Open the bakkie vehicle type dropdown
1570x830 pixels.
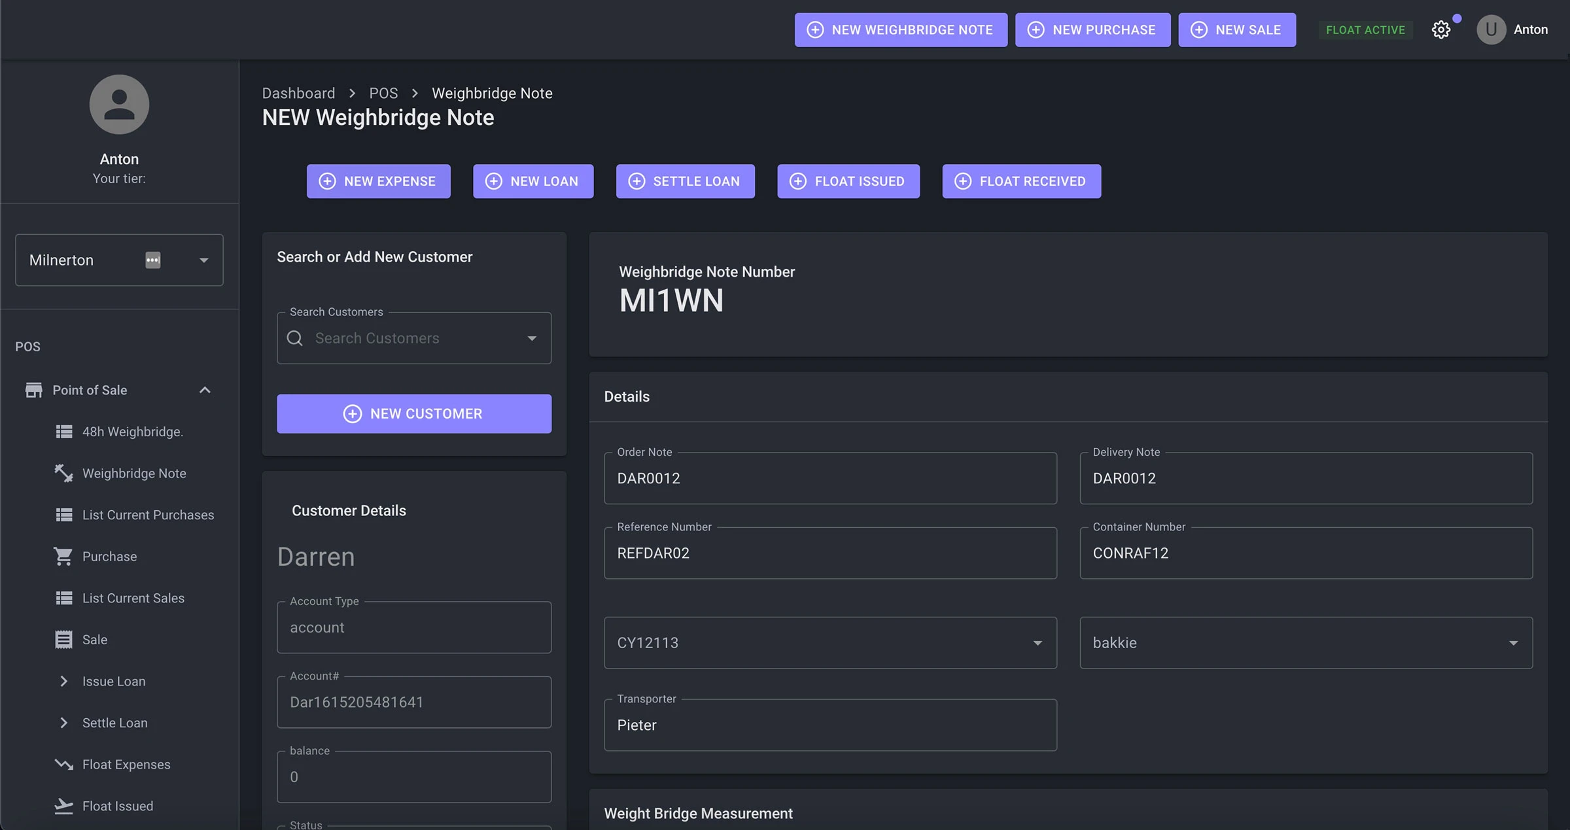coord(1513,643)
